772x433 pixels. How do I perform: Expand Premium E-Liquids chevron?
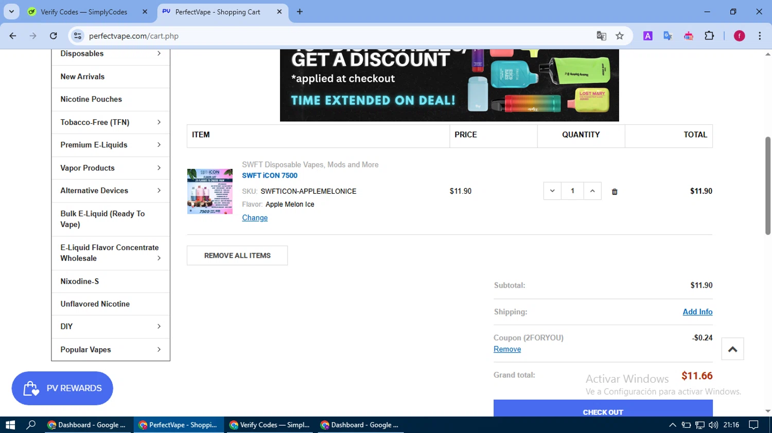159,145
